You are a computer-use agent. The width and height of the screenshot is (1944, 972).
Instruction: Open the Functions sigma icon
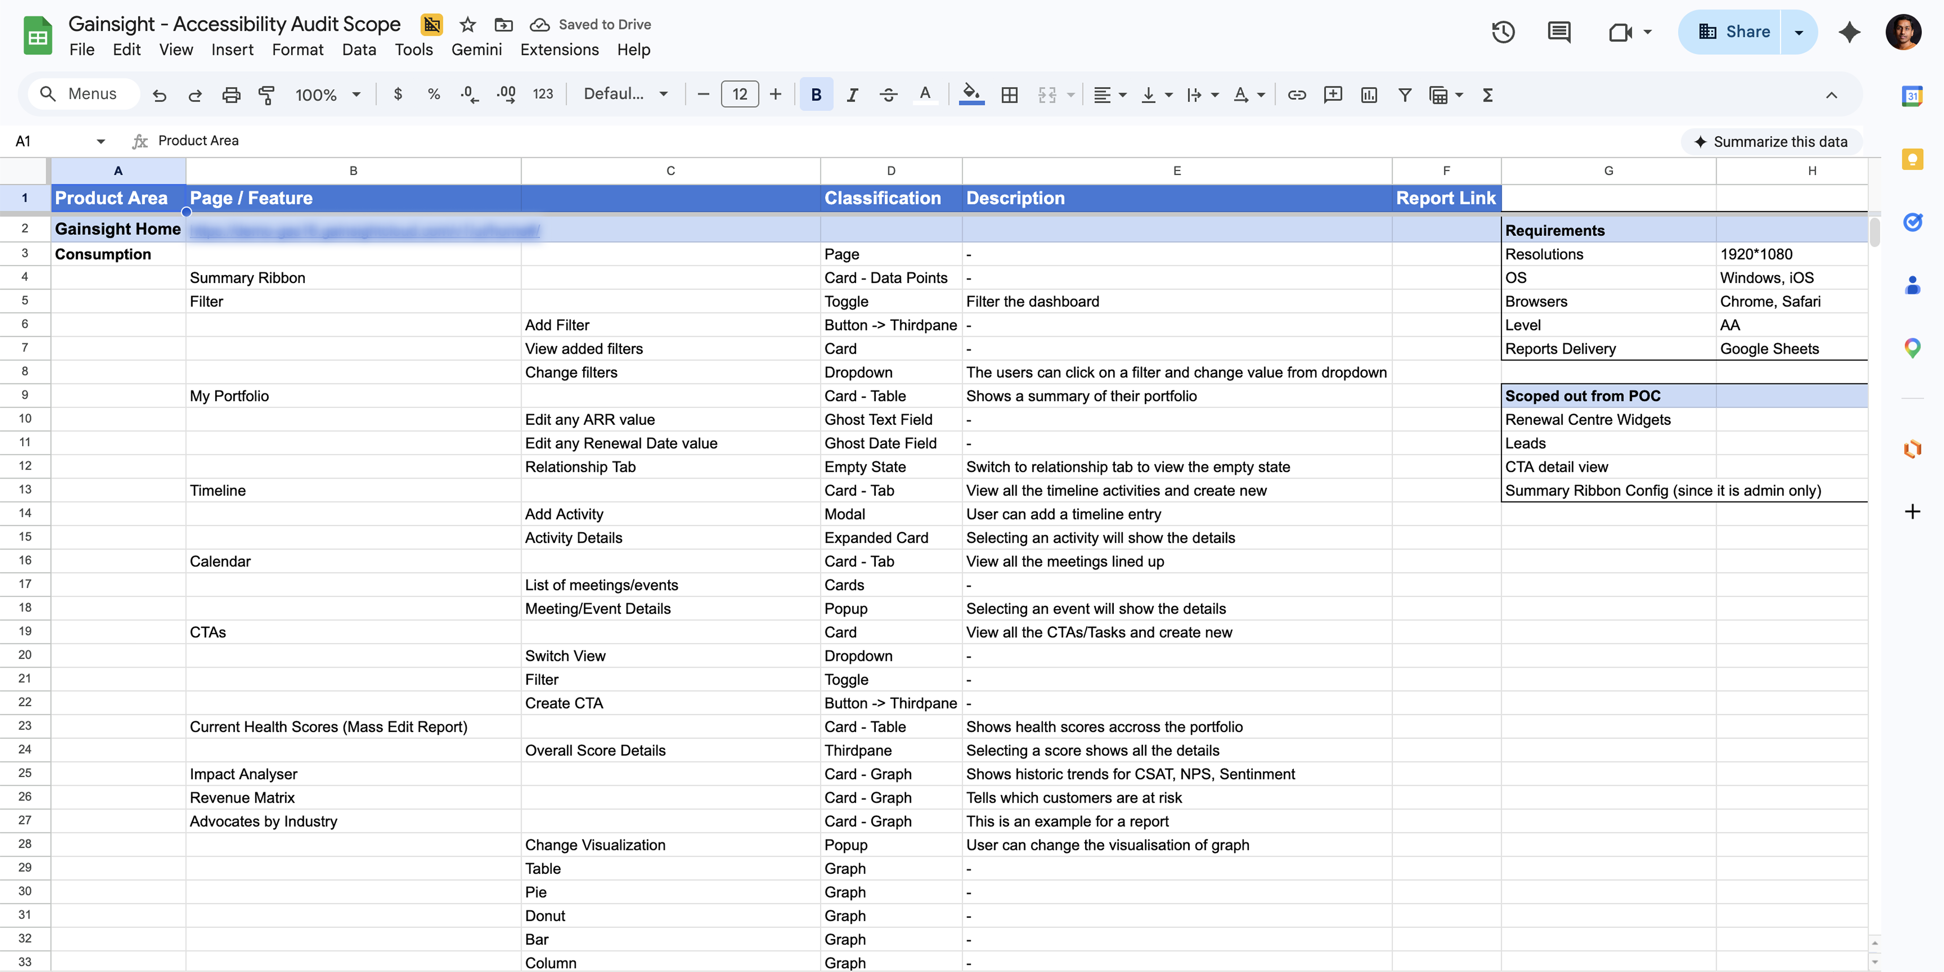pyautogui.click(x=1487, y=95)
